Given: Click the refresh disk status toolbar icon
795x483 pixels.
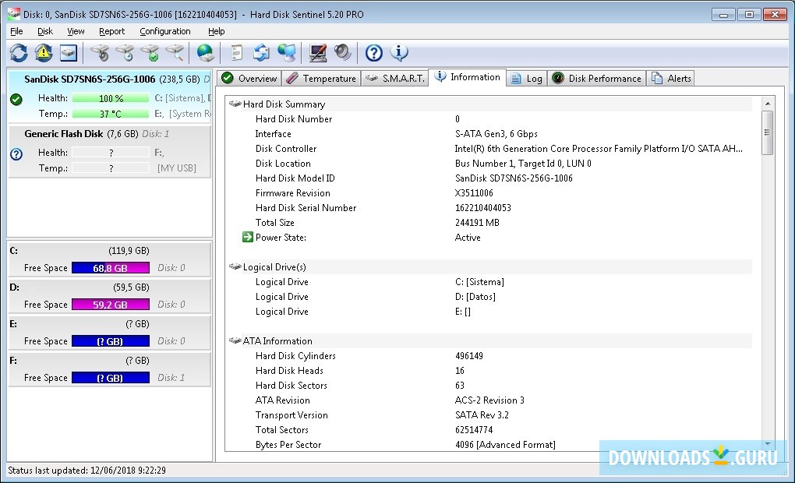Looking at the screenshot, I should (19, 53).
